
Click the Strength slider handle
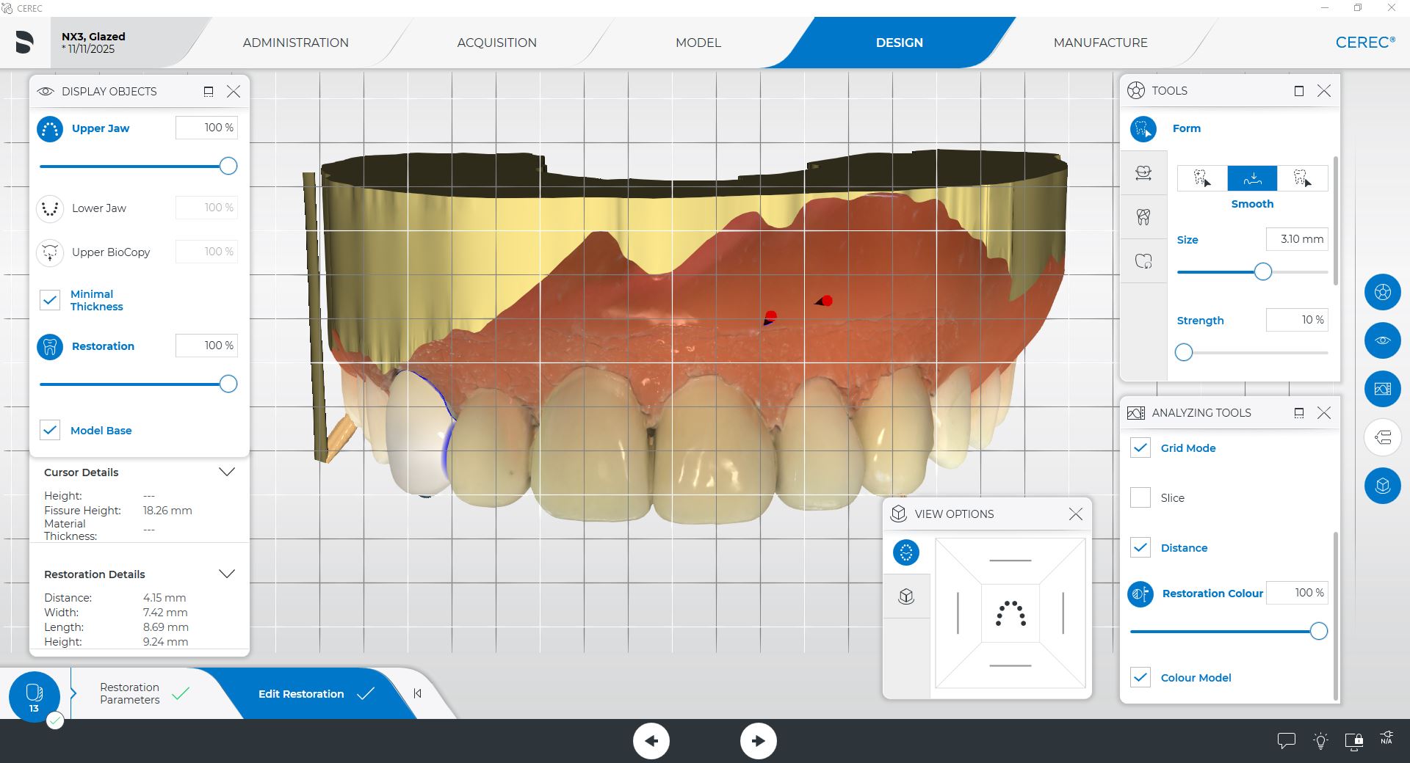tap(1184, 353)
